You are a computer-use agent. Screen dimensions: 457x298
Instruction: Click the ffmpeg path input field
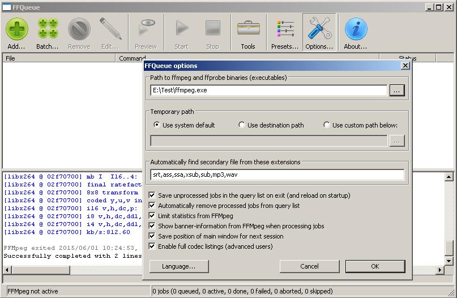tap(269, 91)
